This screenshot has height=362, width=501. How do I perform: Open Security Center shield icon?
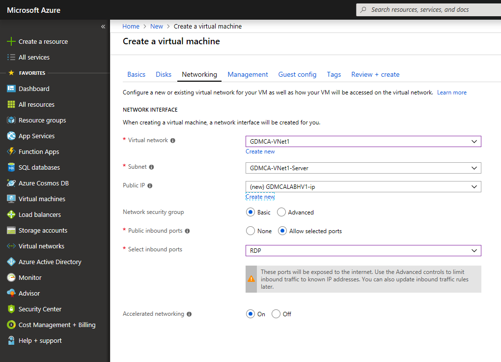tap(11, 309)
